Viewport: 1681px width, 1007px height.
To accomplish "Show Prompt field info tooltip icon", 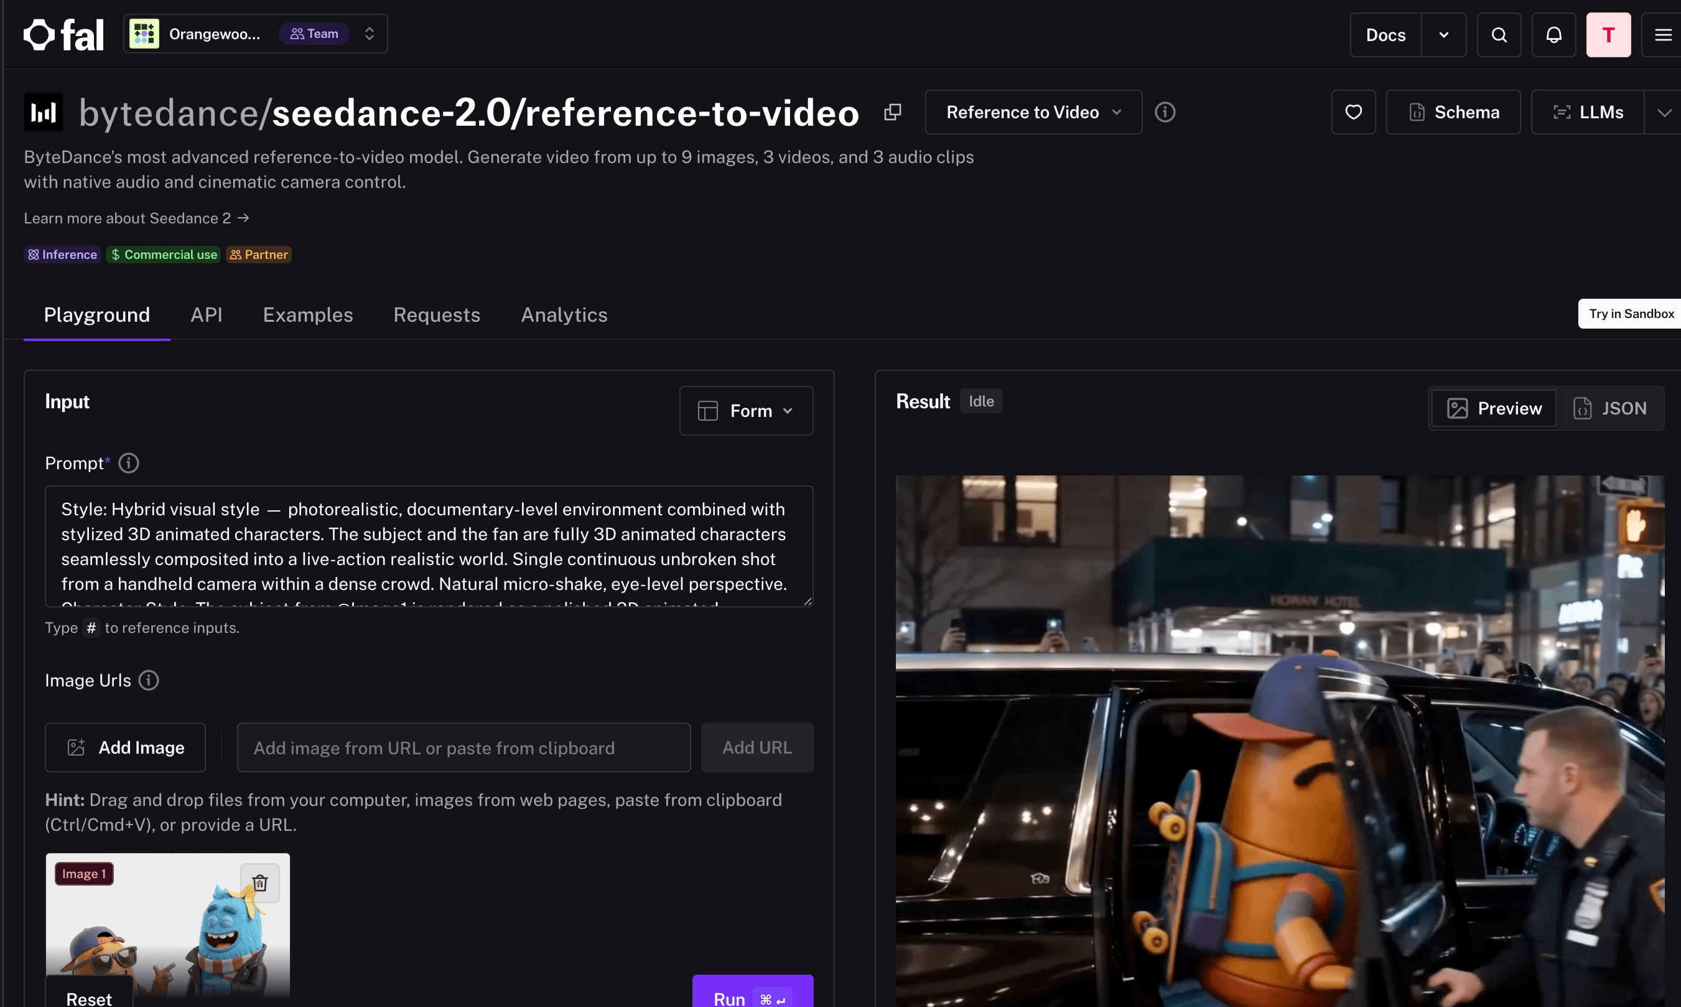I will [x=129, y=463].
